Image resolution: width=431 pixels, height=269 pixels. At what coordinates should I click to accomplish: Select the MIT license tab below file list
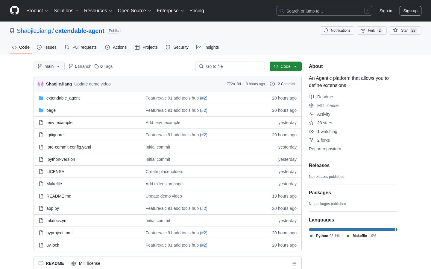86,263
